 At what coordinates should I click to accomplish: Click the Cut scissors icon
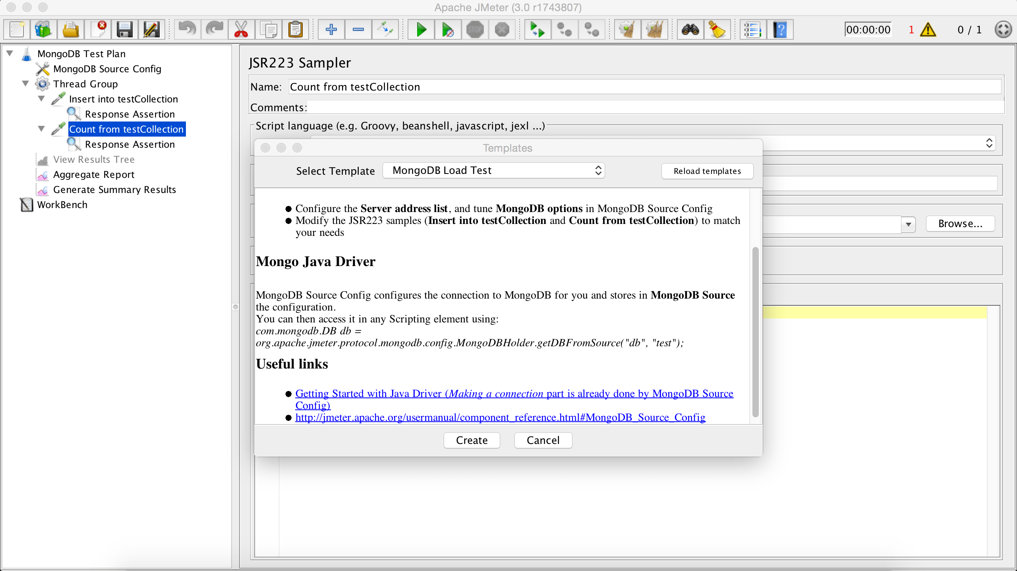click(241, 30)
